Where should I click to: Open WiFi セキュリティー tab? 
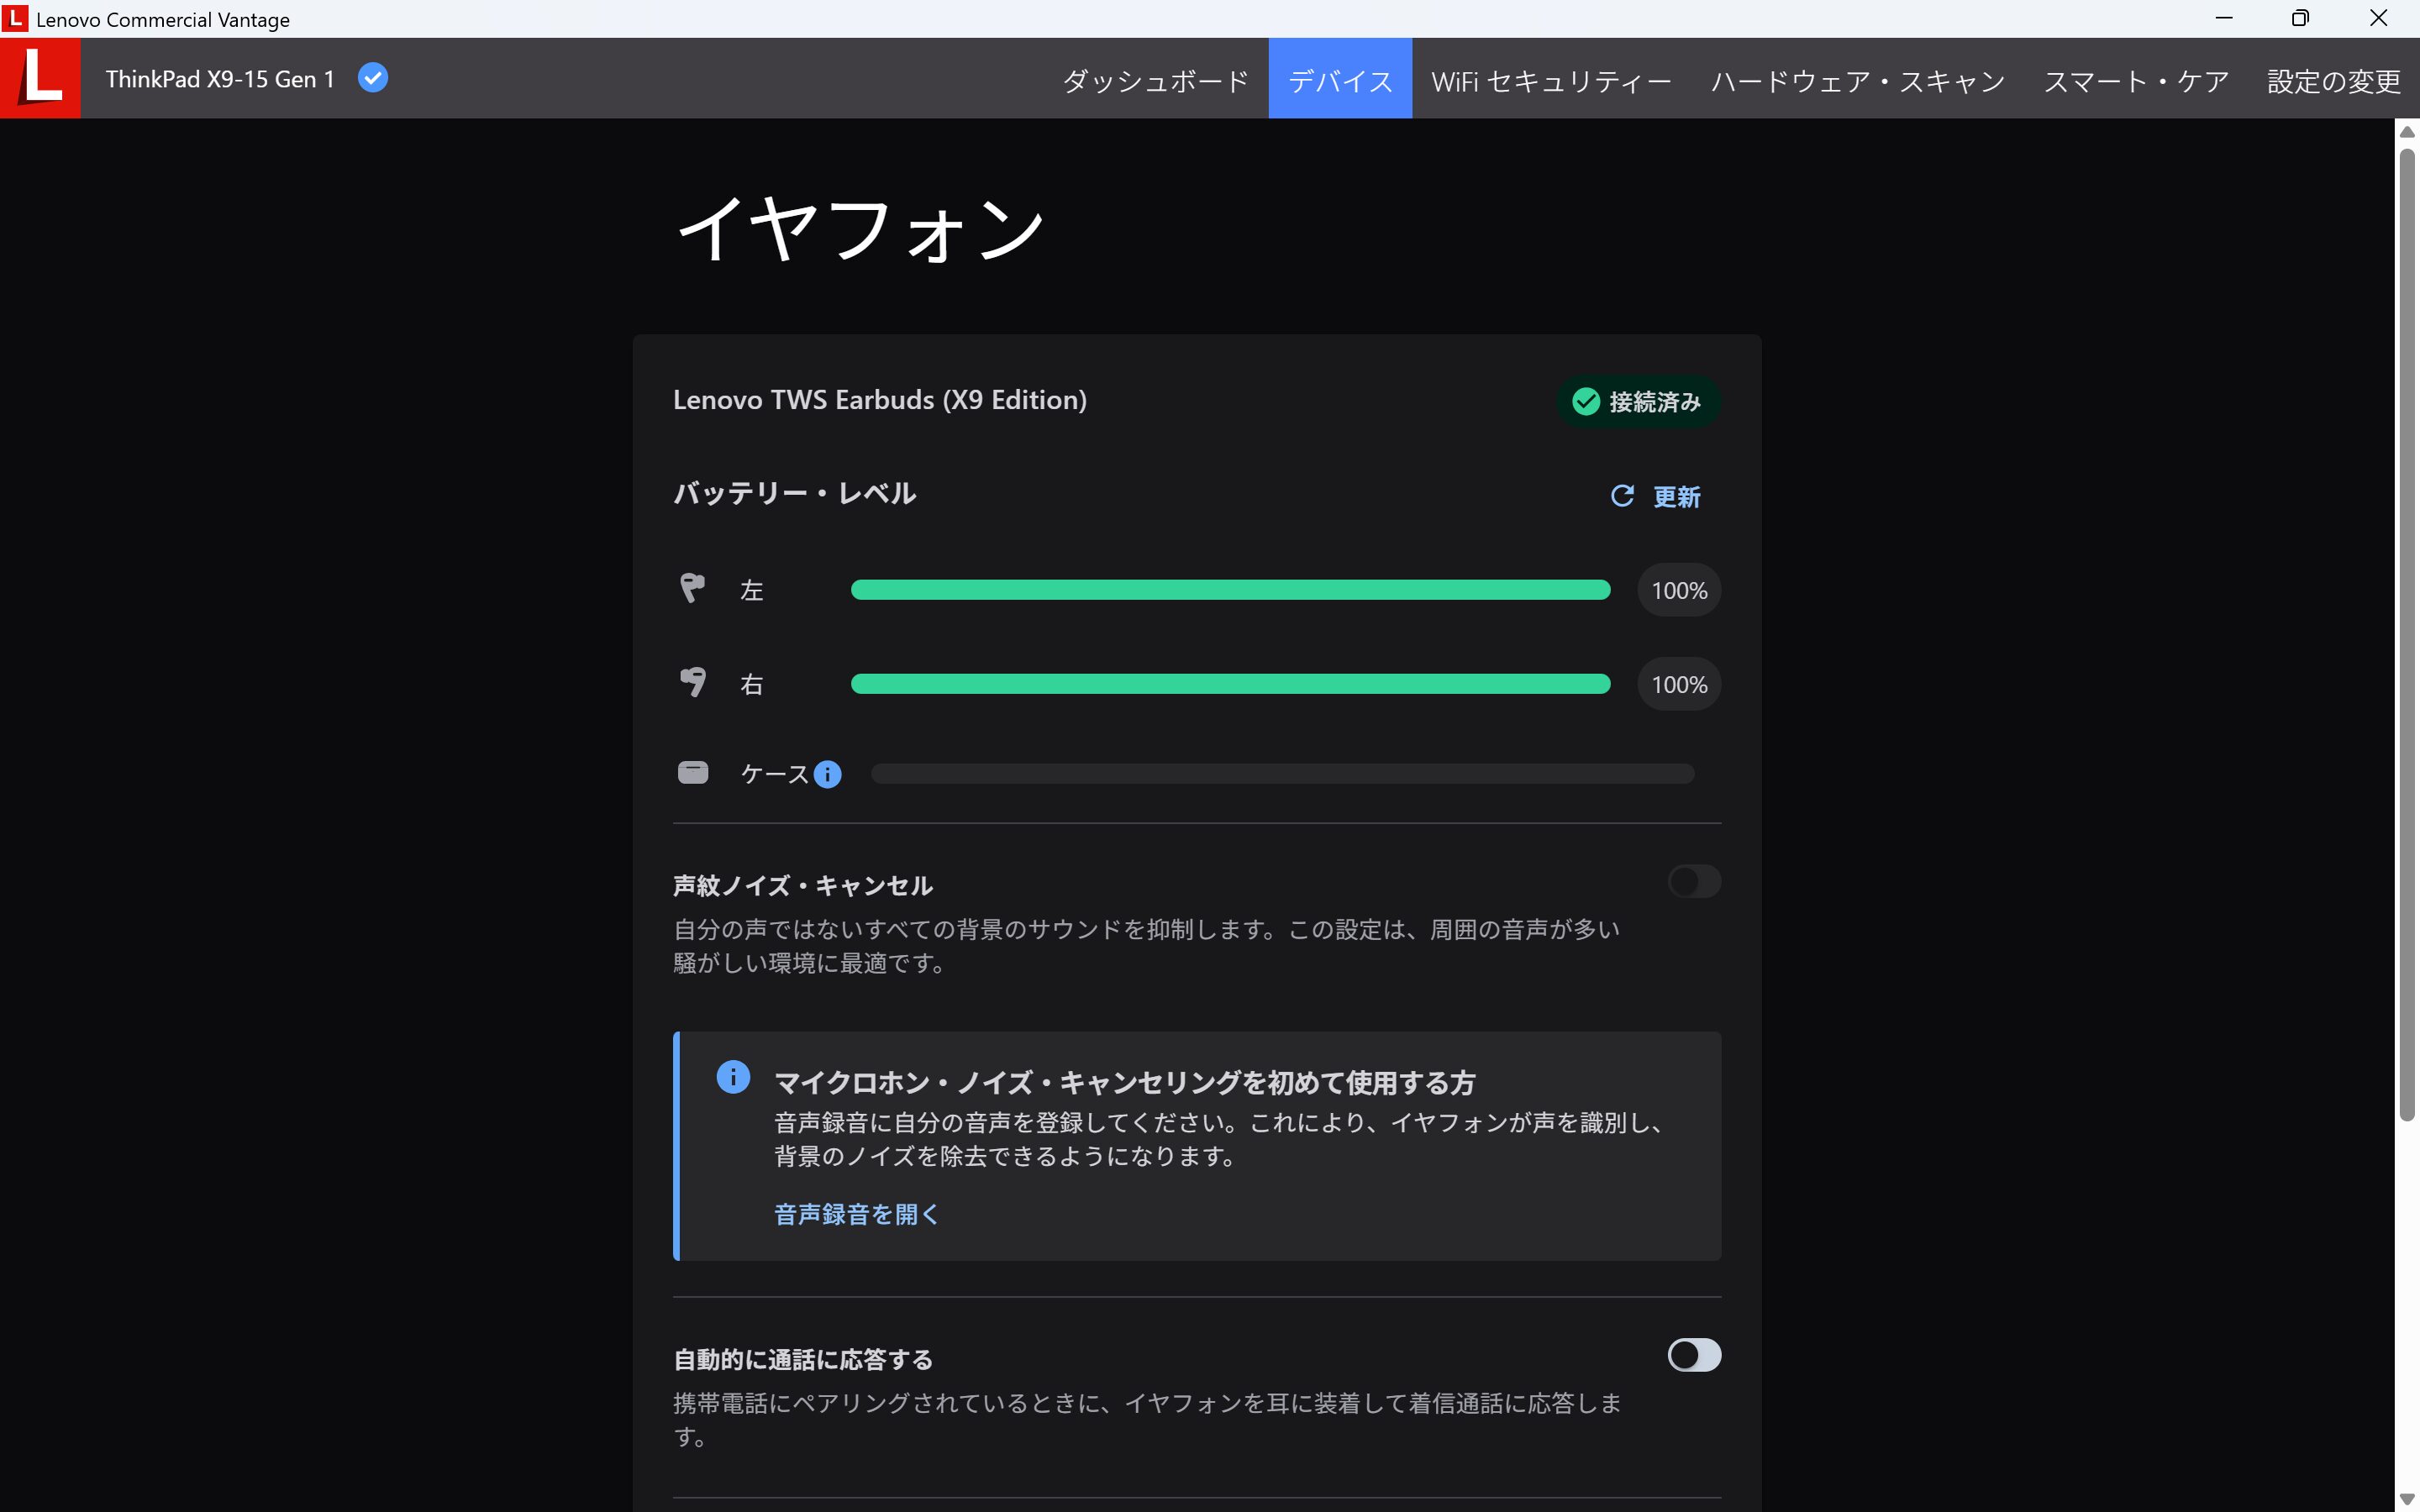pyautogui.click(x=1551, y=79)
